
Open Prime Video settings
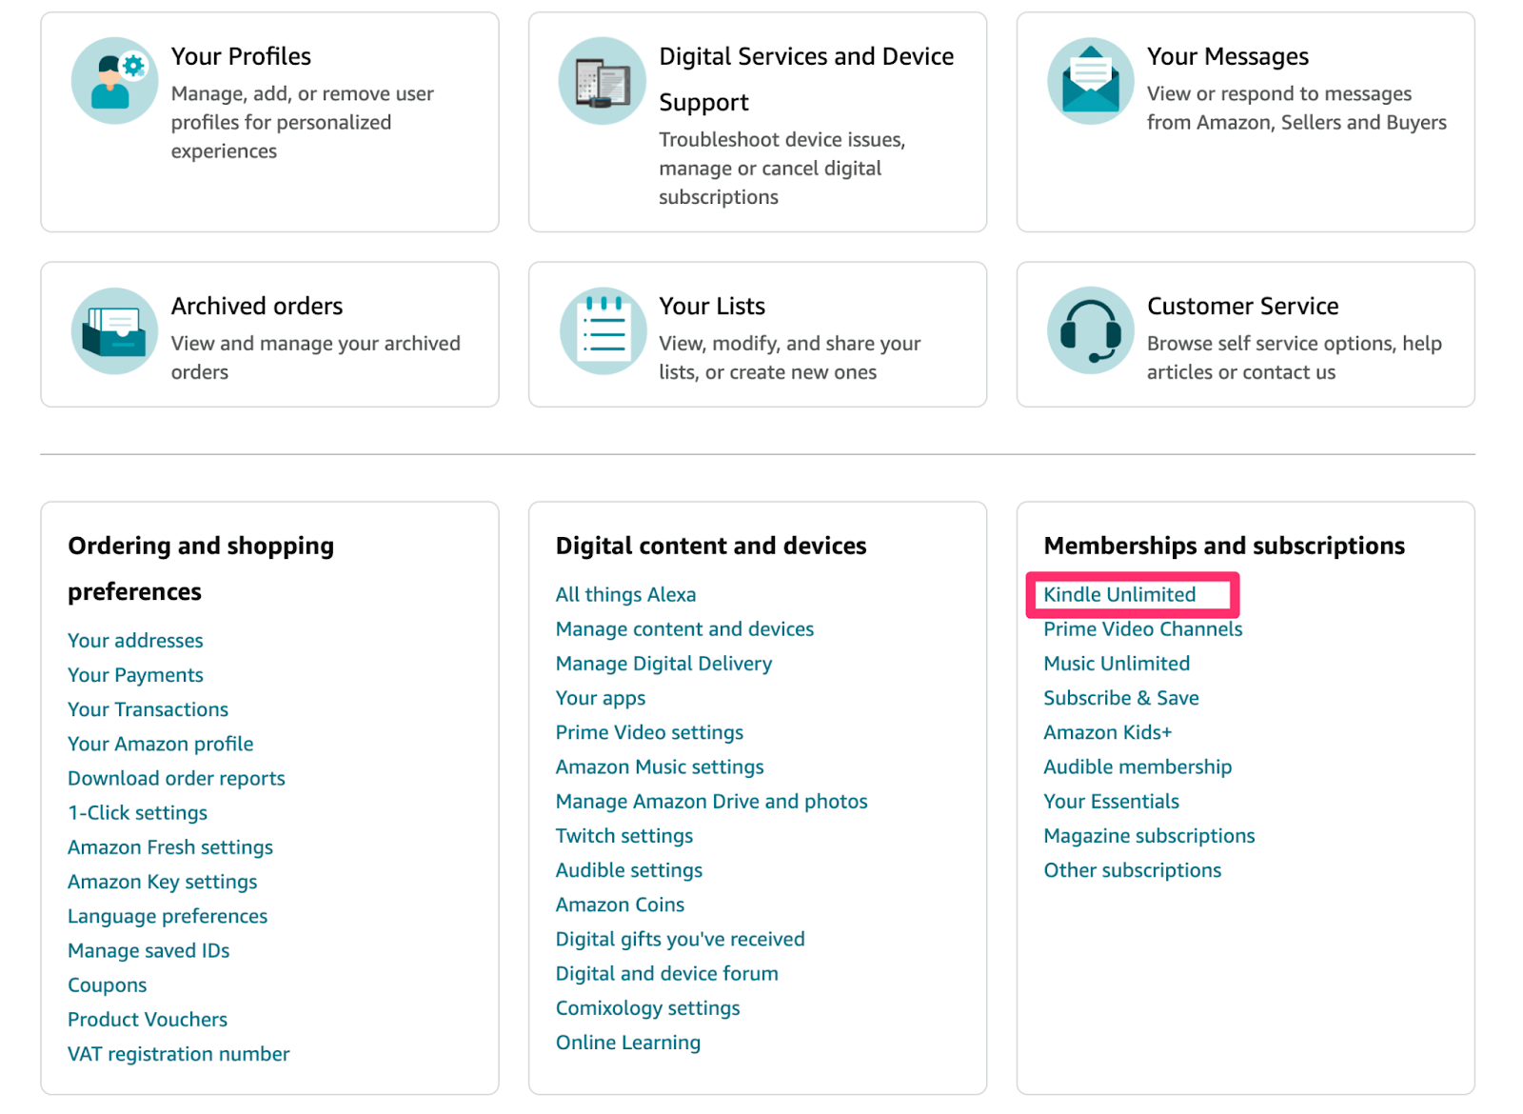click(x=649, y=732)
